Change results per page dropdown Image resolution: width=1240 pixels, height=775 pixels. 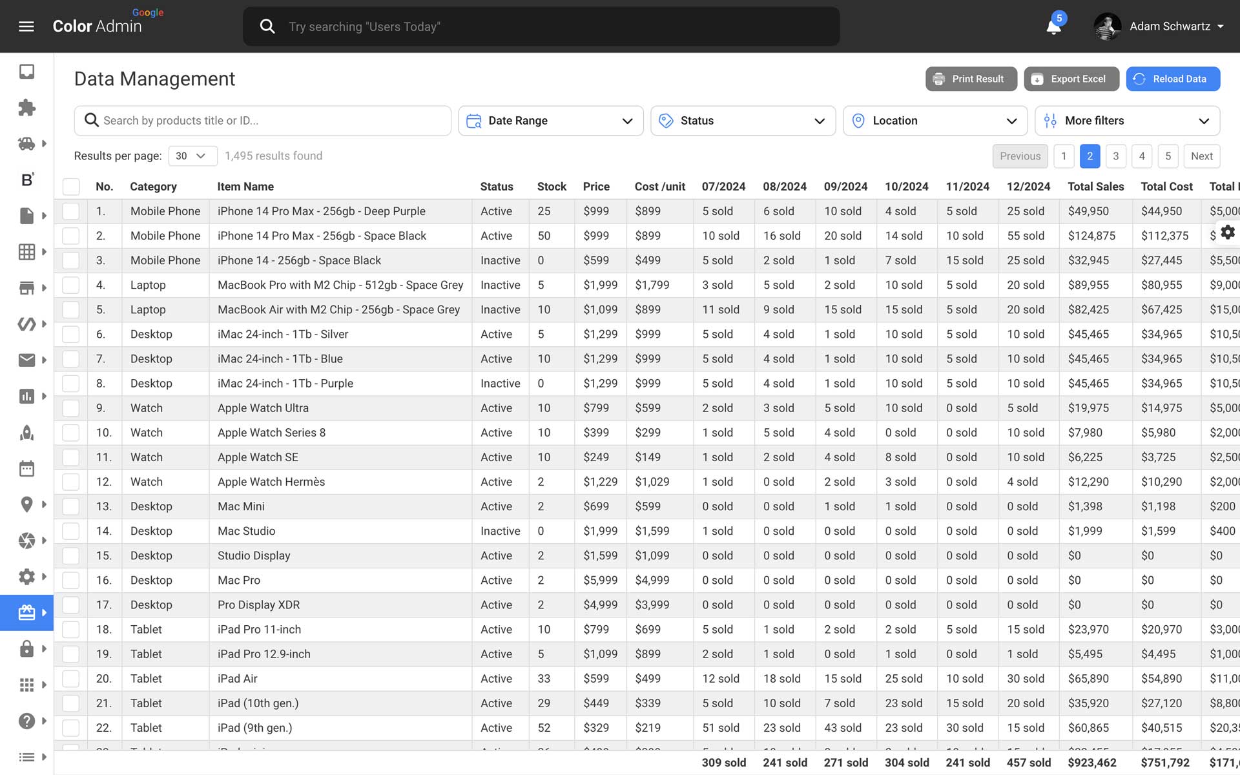coord(192,156)
